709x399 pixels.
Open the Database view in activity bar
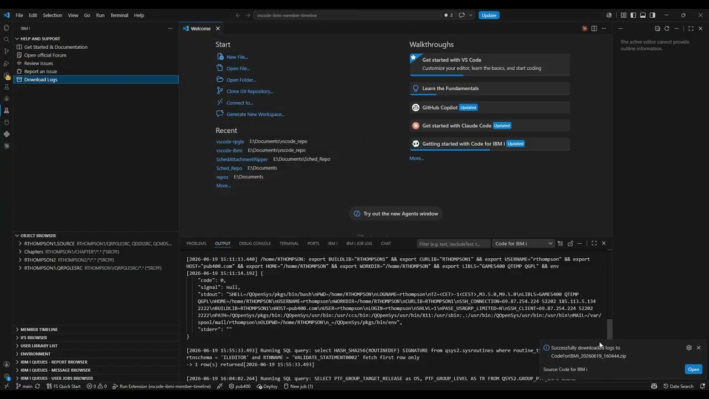(x=7, y=122)
